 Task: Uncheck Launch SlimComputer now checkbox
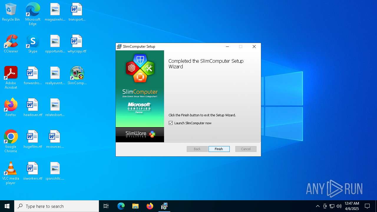(171, 123)
